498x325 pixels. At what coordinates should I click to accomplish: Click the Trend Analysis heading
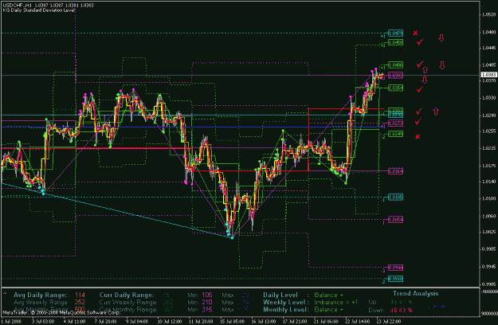pos(415,293)
